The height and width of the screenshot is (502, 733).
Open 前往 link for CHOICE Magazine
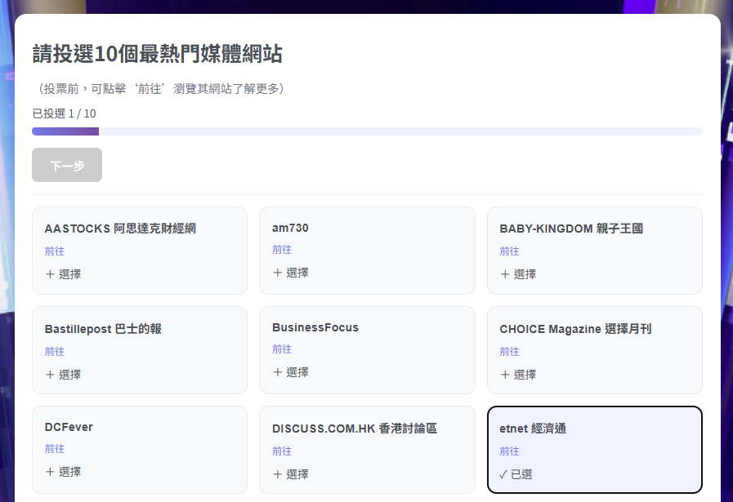pos(509,352)
